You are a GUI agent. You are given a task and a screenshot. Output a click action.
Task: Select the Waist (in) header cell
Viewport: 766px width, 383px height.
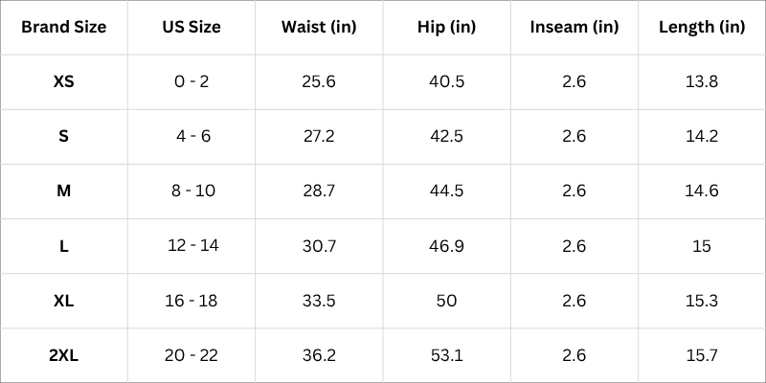(x=319, y=27)
